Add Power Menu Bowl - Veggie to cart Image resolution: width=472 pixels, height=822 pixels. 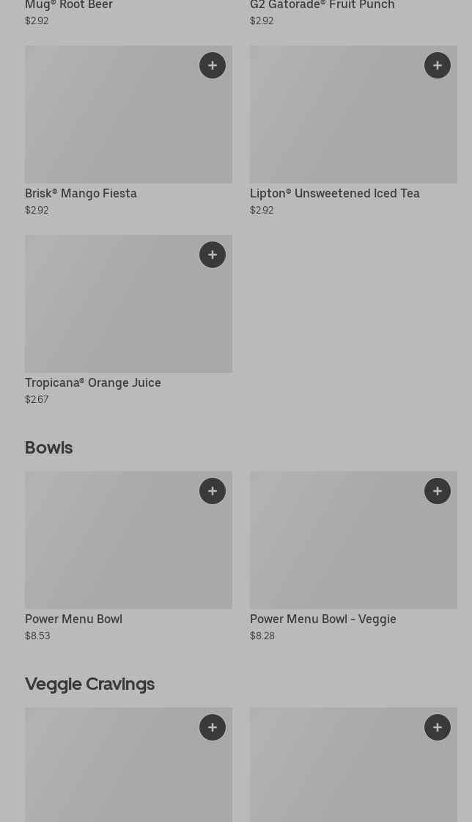438,491
